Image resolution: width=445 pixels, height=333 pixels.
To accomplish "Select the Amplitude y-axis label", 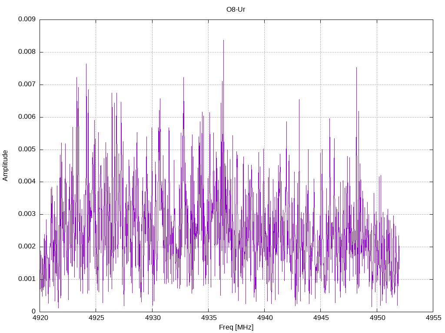I will pos(5,166).
